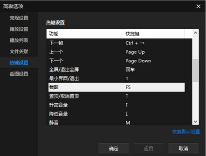Click the hotkey list scrollbar thumb
206x156 pixels.
click(x=196, y=71)
